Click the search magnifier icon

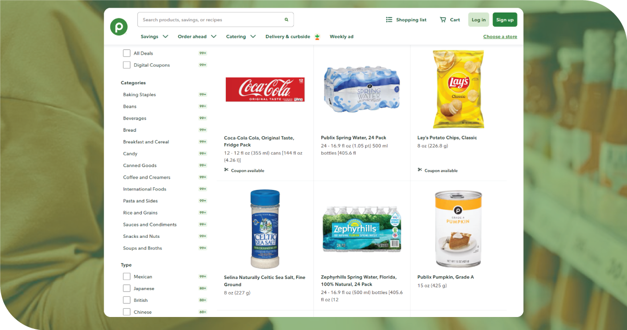286,20
